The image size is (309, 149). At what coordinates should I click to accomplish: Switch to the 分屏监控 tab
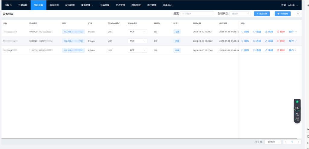23,5
